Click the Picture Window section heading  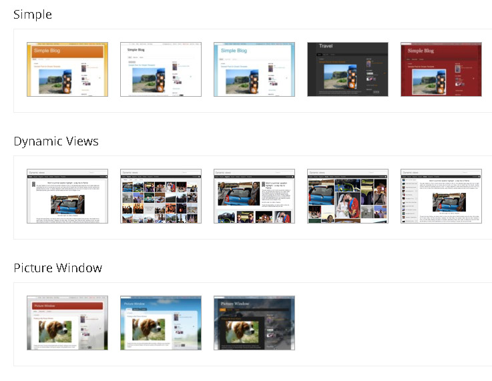coord(58,268)
